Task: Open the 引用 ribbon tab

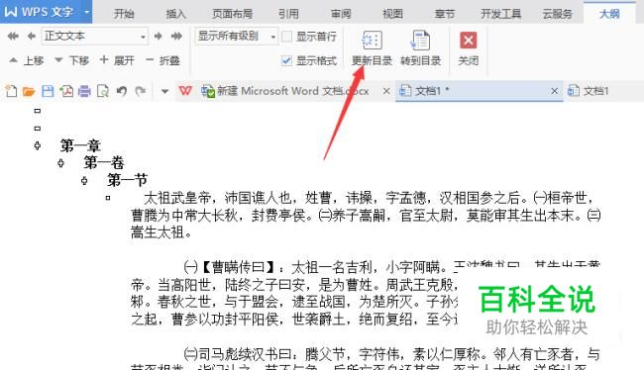Action: [288, 14]
